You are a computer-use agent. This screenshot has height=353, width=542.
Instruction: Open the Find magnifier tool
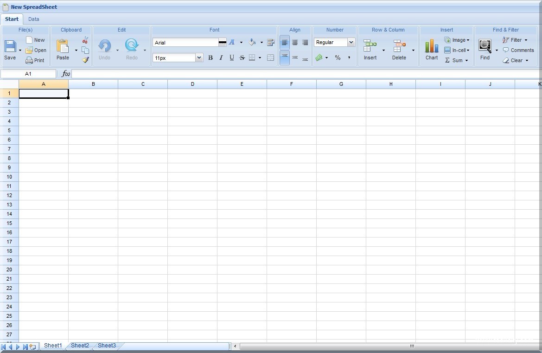pyautogui.click(x=485, y=46)
